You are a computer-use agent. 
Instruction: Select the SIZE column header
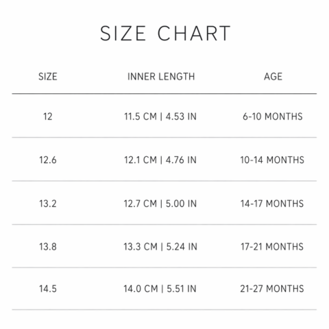[x=48, y=77]
